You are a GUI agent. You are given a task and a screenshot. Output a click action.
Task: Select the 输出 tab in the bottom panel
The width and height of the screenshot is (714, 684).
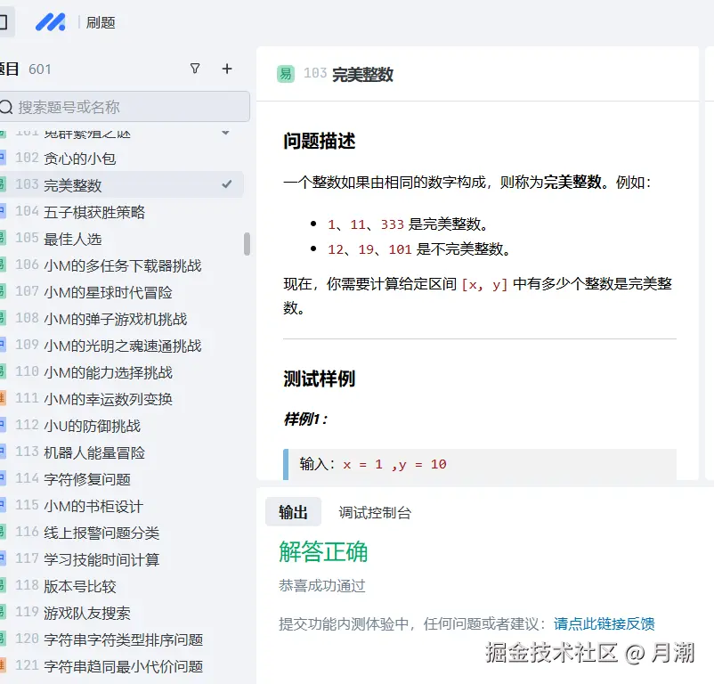click(x=294, y=512)
